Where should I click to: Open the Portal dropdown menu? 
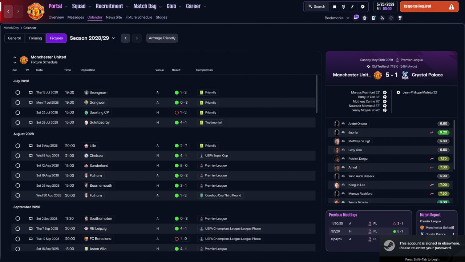coord(58,6)
